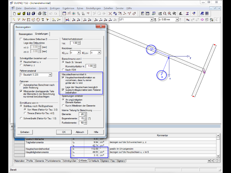Select Tresca (Faktor für Tau: 4.0)
This screenshot has height=173, width=231.
pos(25,113)
